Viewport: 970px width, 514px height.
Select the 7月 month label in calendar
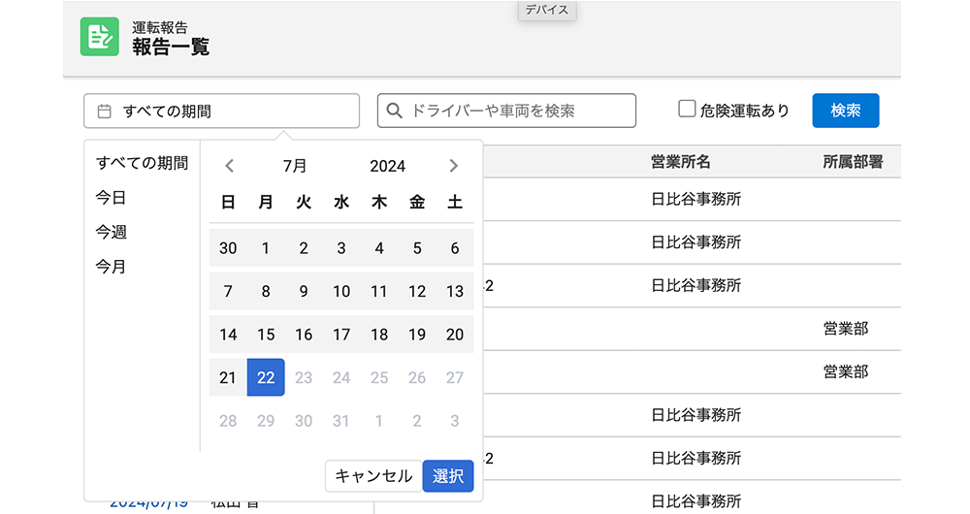click(295, 166)
